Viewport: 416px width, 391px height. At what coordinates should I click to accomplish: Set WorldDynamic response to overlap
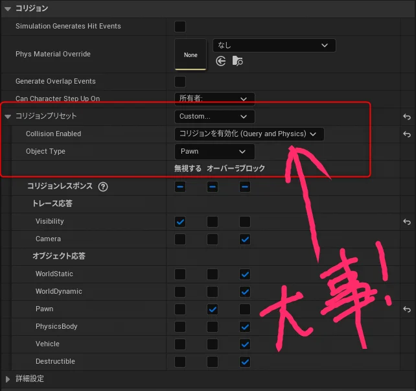[213, 292]
